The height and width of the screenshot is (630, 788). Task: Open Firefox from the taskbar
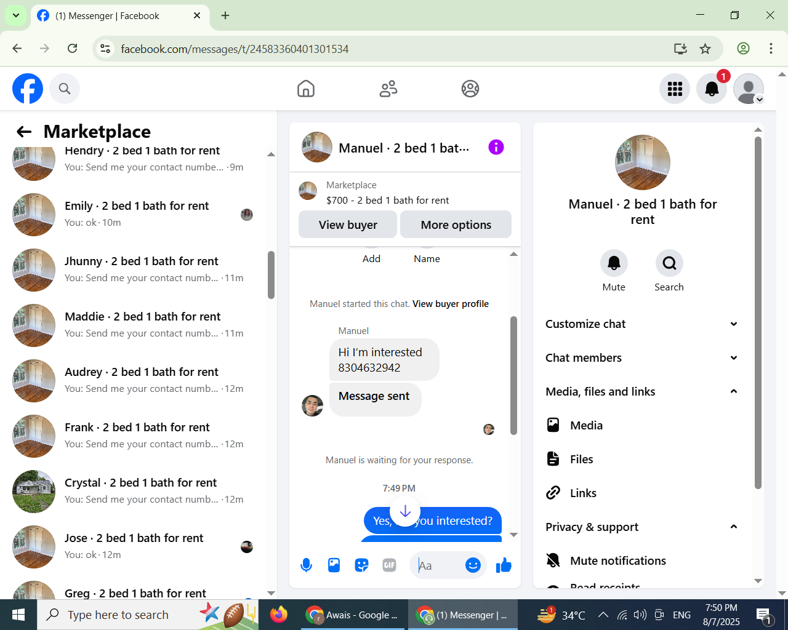tap(279, 615)
